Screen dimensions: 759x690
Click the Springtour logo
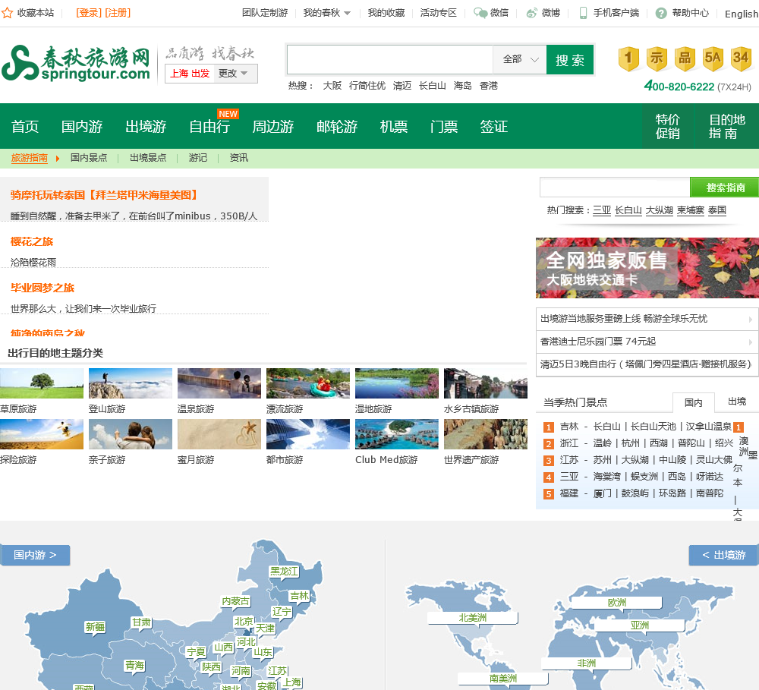point(76,63)
